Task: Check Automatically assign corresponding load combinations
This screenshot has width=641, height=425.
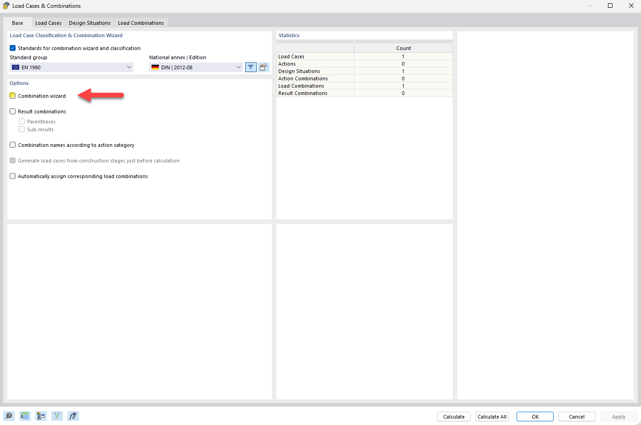Action: coord(12,176)
